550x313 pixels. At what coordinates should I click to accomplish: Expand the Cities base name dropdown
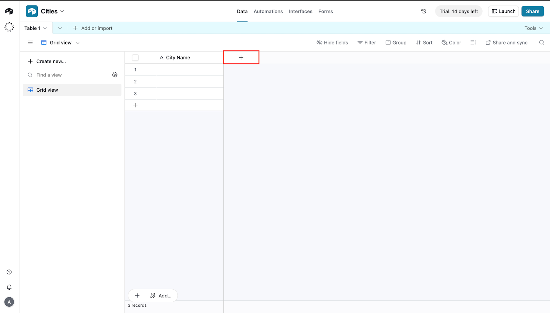pyautogui.click(x=62, y=11)
